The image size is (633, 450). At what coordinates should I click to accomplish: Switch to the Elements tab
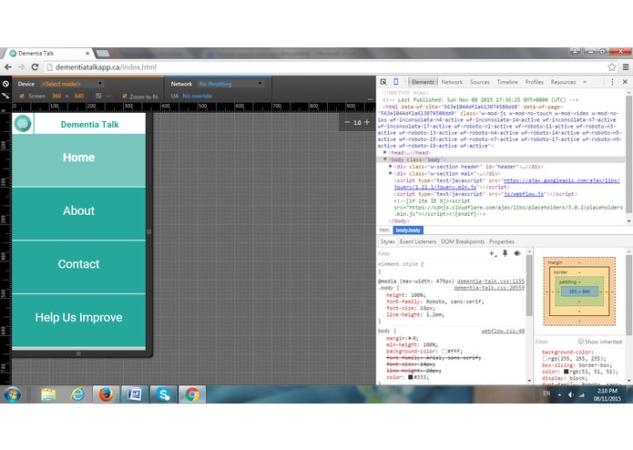tap(423, 82)
